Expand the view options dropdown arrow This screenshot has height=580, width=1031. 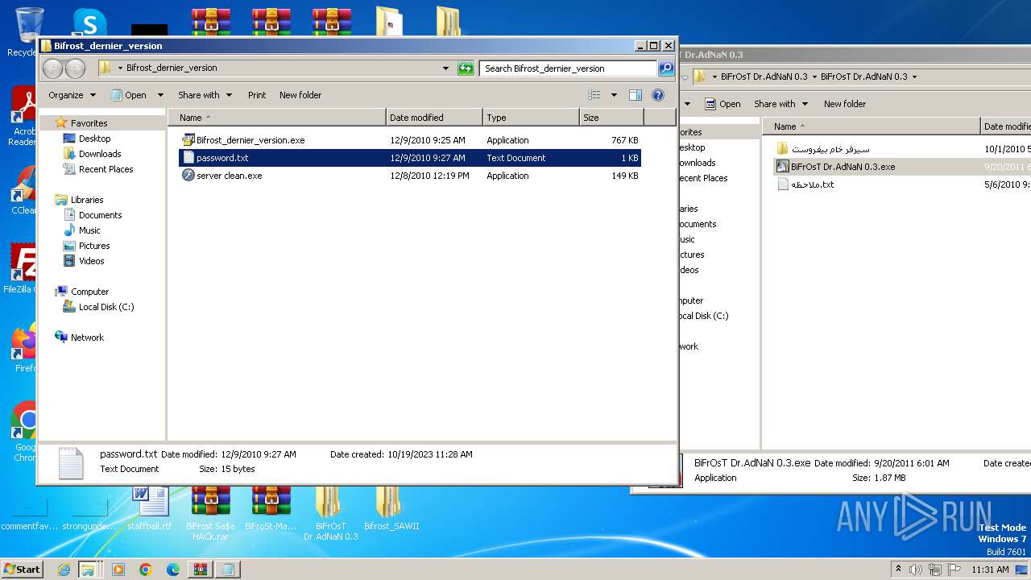pos(614,95)
